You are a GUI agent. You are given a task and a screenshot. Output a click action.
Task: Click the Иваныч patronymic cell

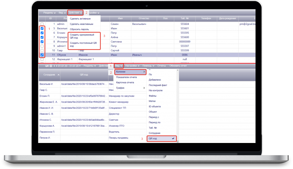tap(144, 55)
